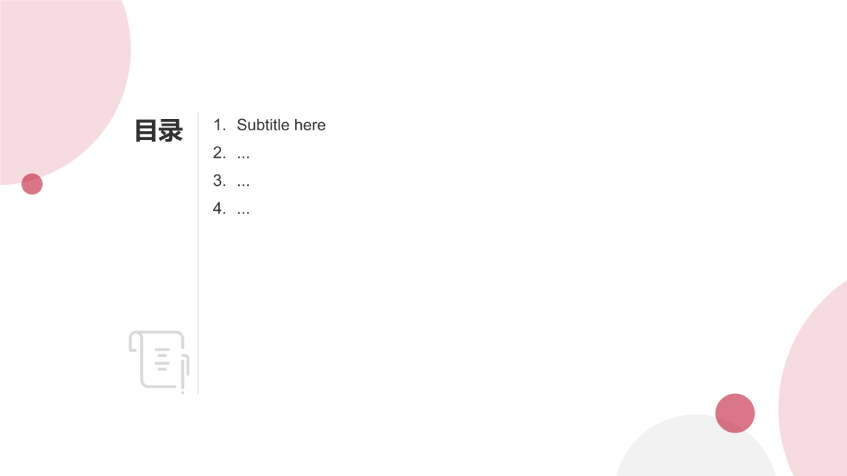
Task: Click the list number "2."
Action: click(220, 153)
